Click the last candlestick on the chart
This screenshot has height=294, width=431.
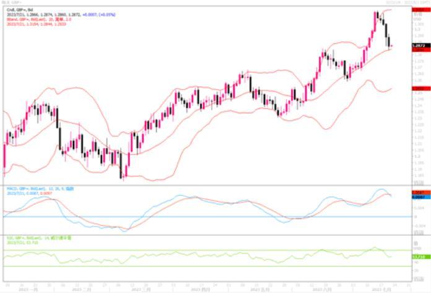click(x=390, y=45)
